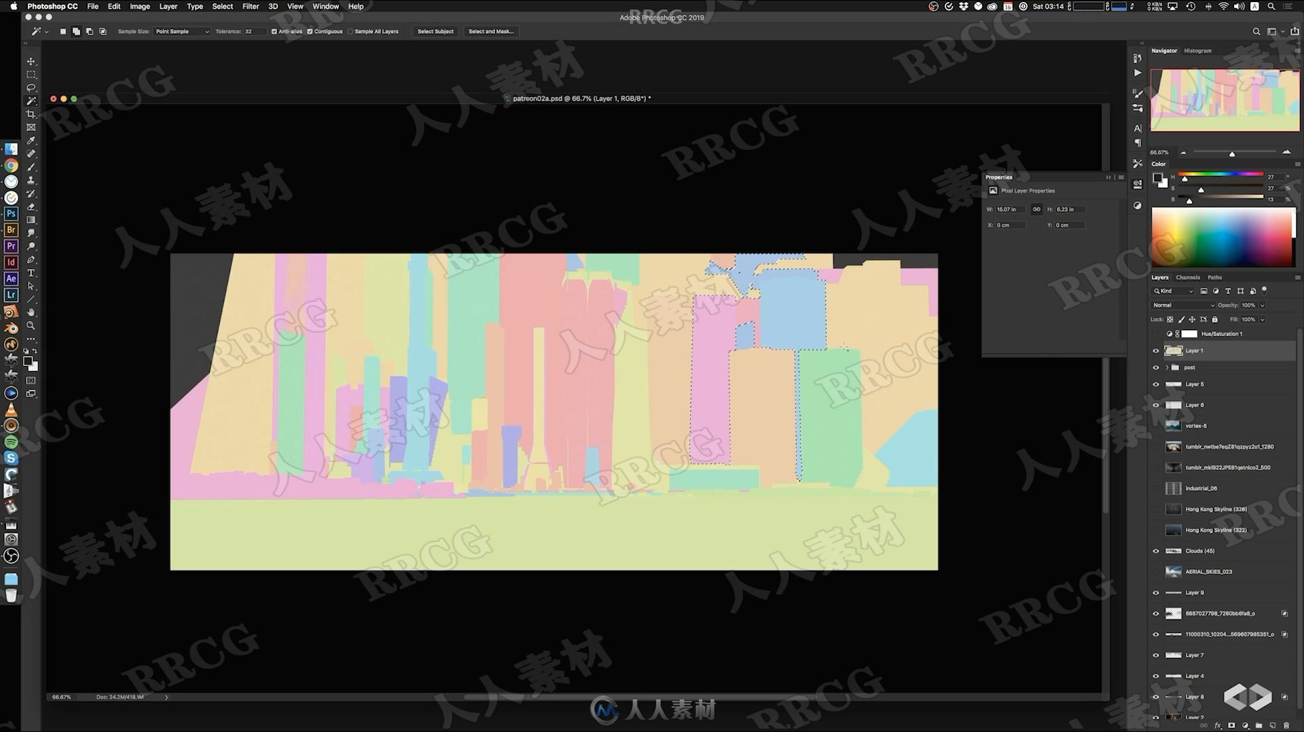Screen dimensions: 1304x732
Task: Toggle the Anti-alias checkbox
Action: [274, 31]
